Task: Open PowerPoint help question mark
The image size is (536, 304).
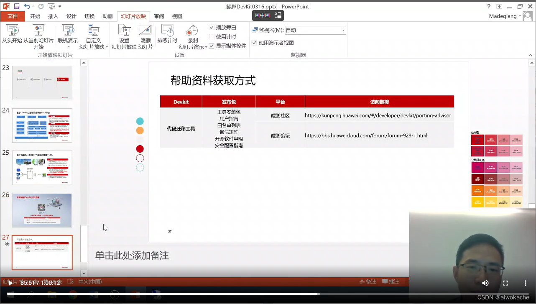Action: click(x=489, y=6)
